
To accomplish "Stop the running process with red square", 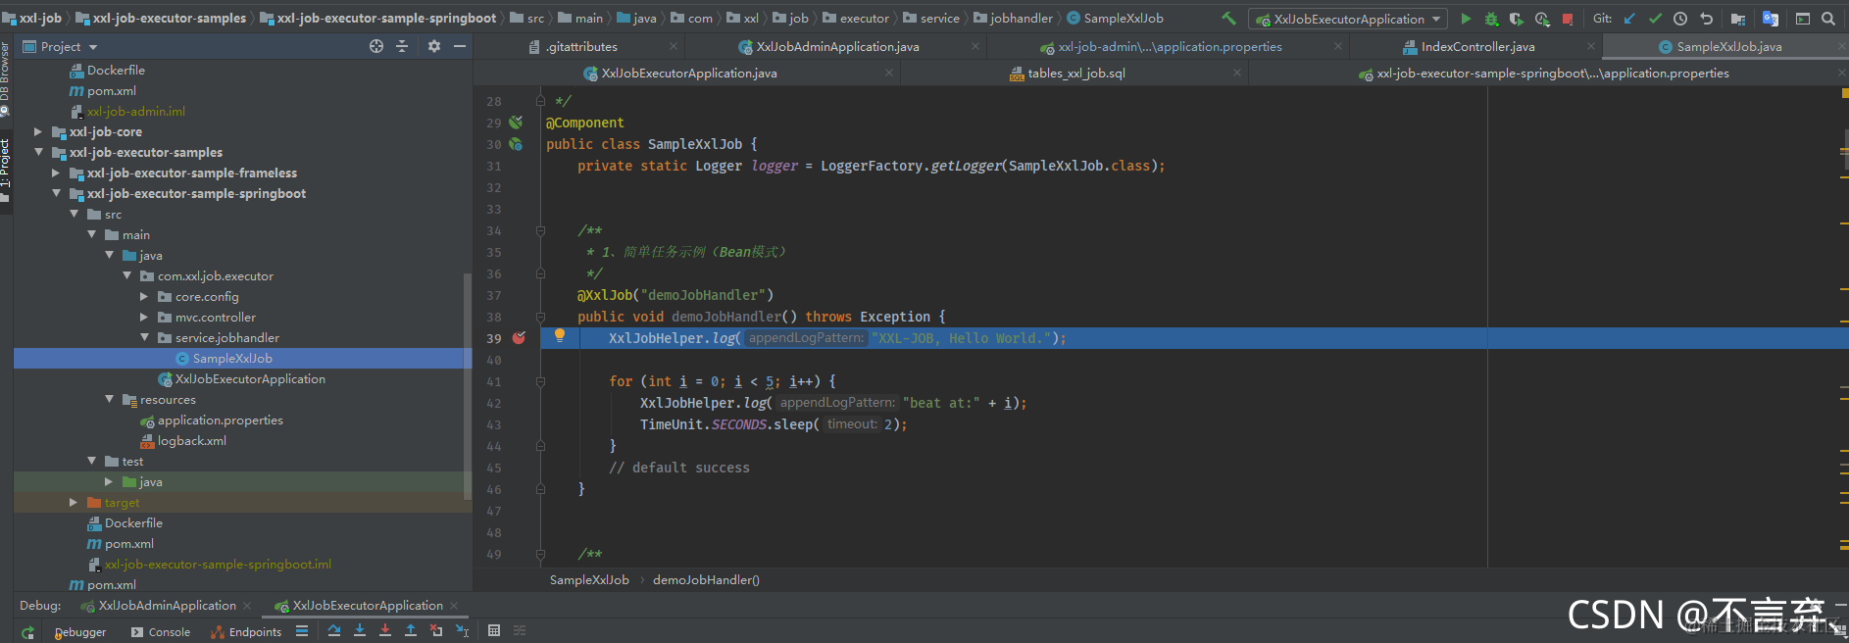I will (1568, 19).
